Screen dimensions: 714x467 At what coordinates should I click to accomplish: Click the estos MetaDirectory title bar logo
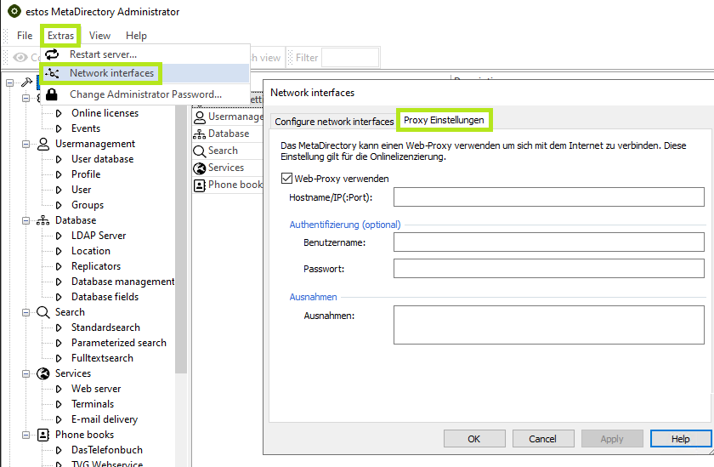coord(14,12)
